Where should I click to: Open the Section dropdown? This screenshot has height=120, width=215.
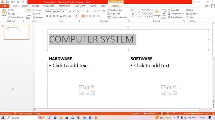38,17
